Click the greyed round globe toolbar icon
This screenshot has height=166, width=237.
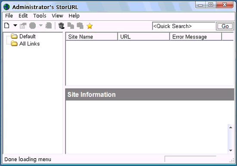(x=32, y=26)
